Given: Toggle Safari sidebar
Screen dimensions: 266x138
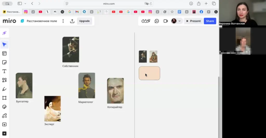Looking at the screenshot, I should coord(20,4).
